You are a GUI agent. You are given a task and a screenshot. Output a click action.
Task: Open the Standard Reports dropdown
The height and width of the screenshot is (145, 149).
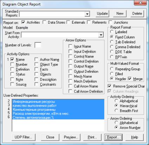click(87, 14)
